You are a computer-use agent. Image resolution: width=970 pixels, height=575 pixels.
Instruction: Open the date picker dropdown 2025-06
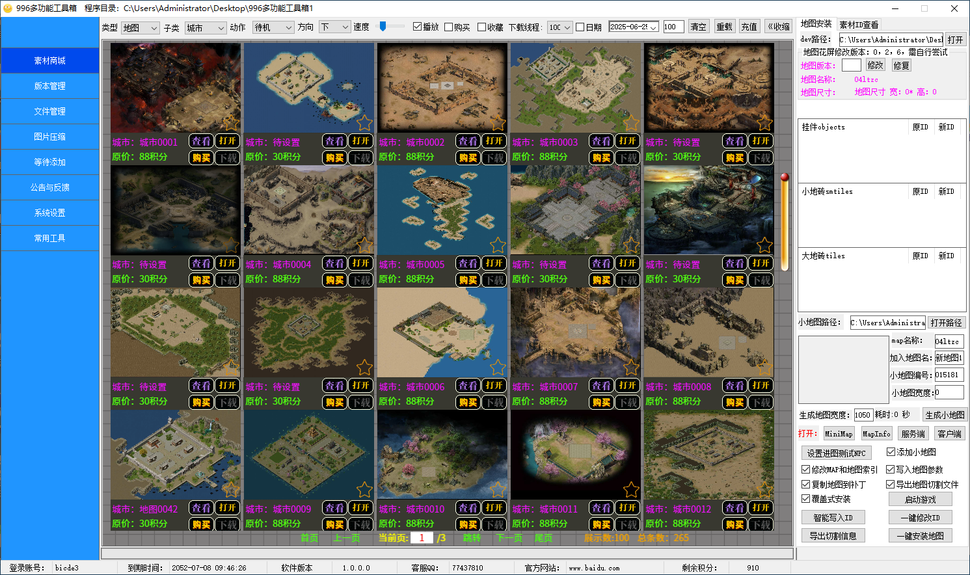(x=653, y=27)
